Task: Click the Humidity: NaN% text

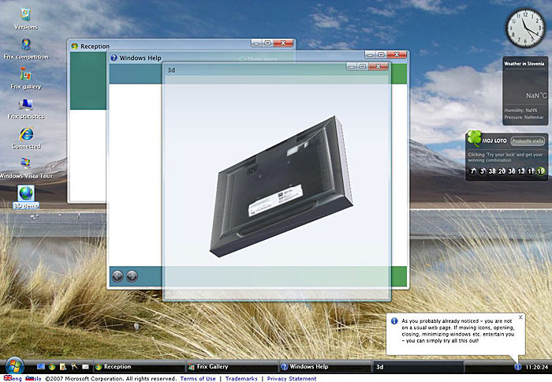Action: coord(520,110)
